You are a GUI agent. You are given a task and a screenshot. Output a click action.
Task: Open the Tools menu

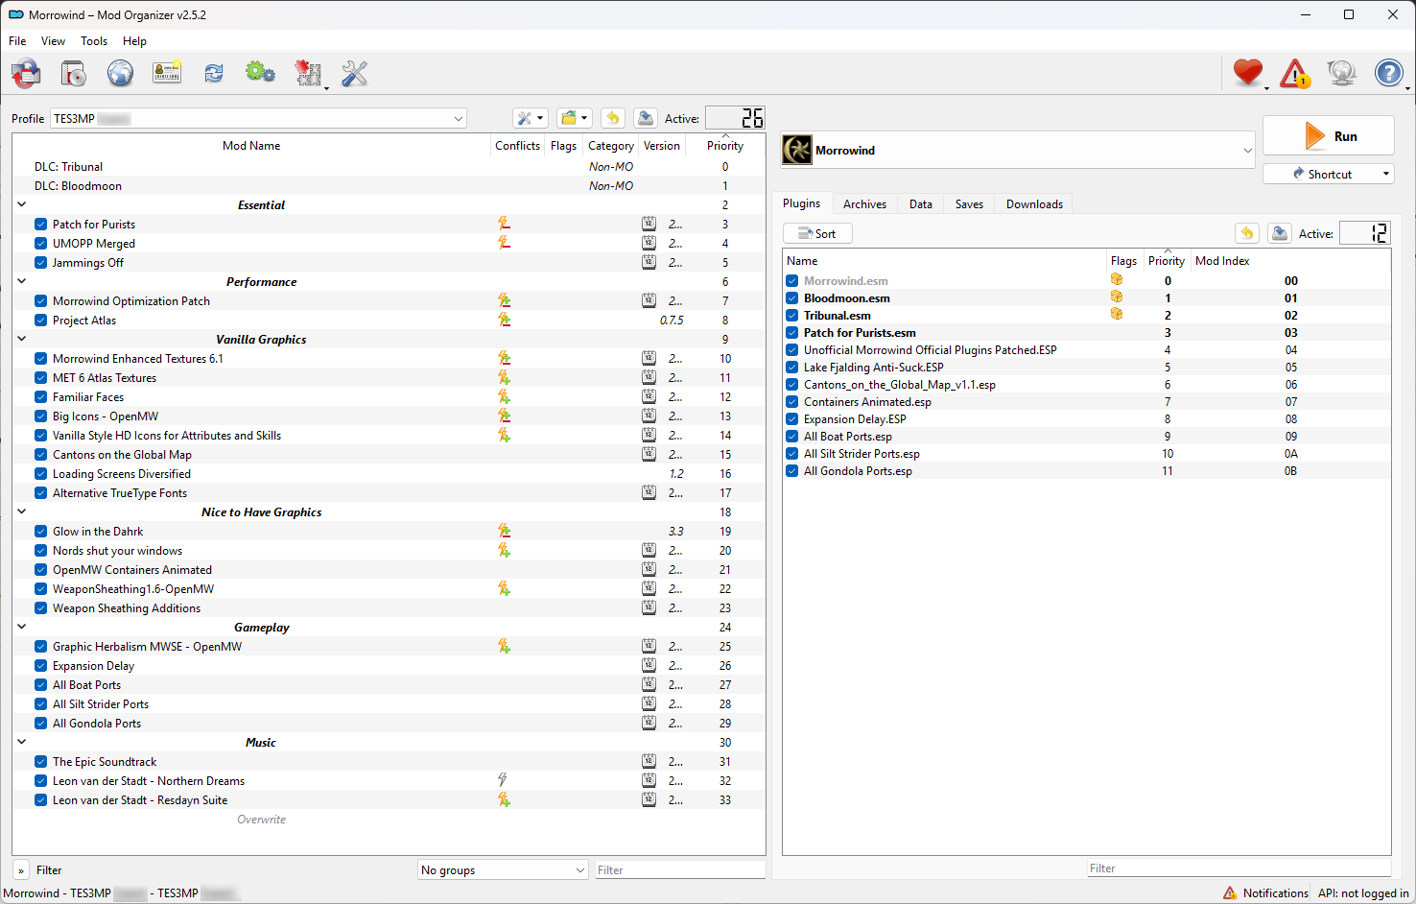point(94,41)
